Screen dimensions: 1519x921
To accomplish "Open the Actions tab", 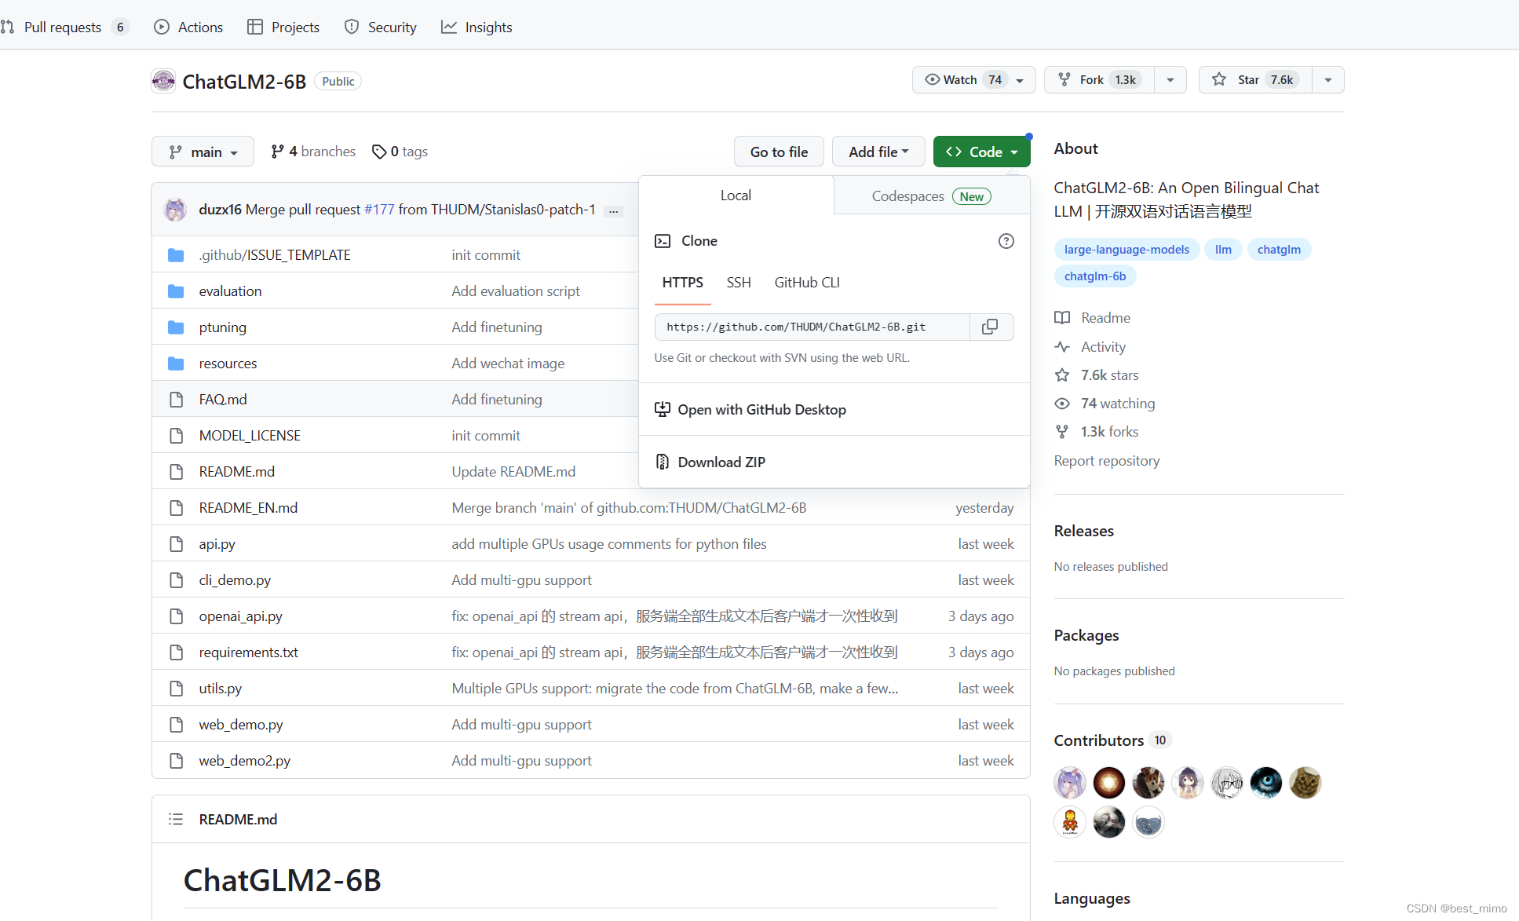I will coord(188,27).
